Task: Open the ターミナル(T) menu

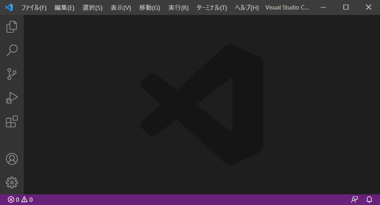Action: pyautogui.click(x=211, y=7)
